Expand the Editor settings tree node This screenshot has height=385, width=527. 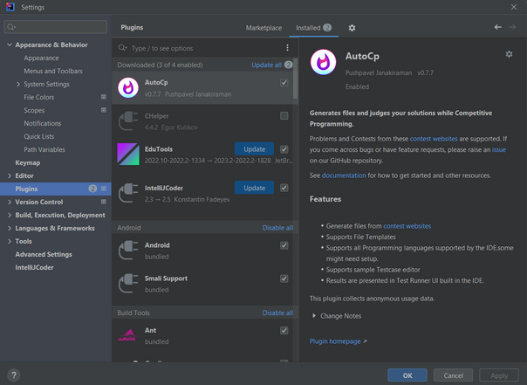(x=10, y=175)
